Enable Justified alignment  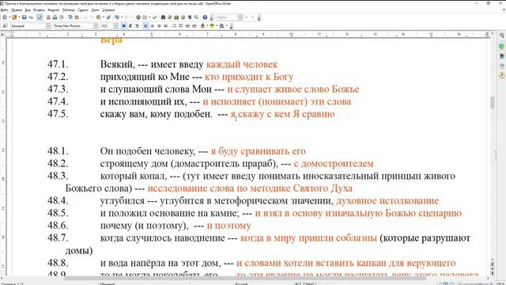(x=165, y=26)
